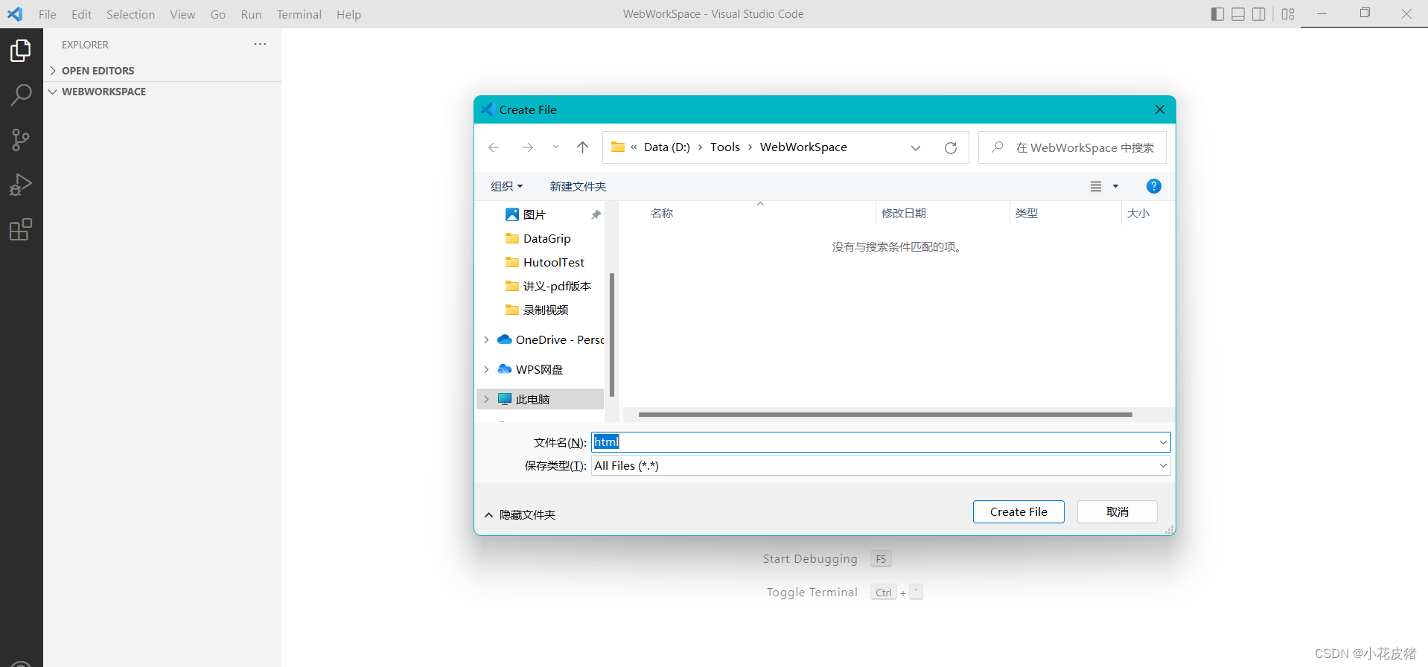The height and width of the screenshot is (667, 1428).
Task: Open the Run and Debug view
Action: click(21, 184)
